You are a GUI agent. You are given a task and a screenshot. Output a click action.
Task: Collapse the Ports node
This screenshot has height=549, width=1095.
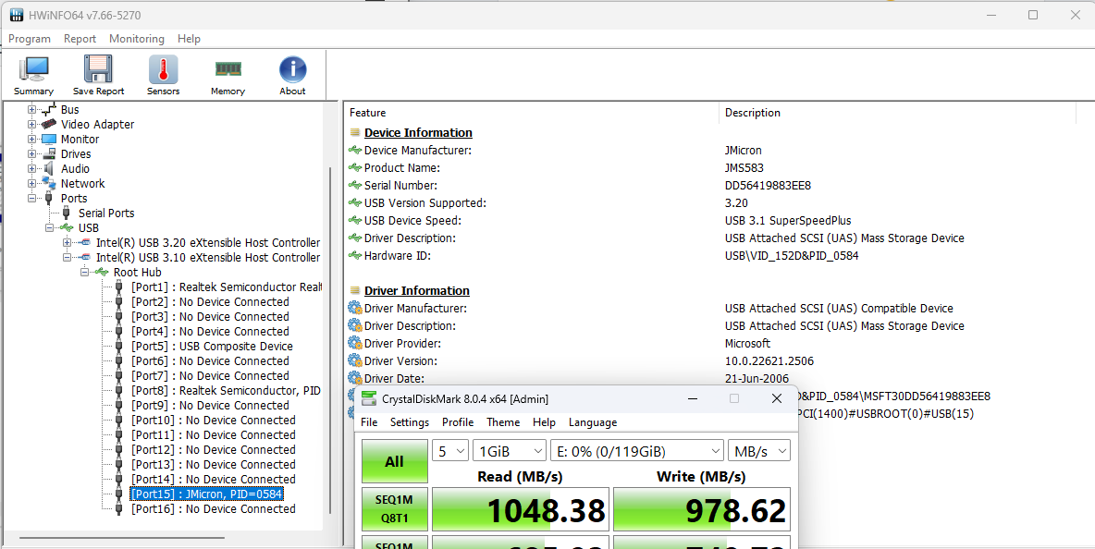(31, 198)
